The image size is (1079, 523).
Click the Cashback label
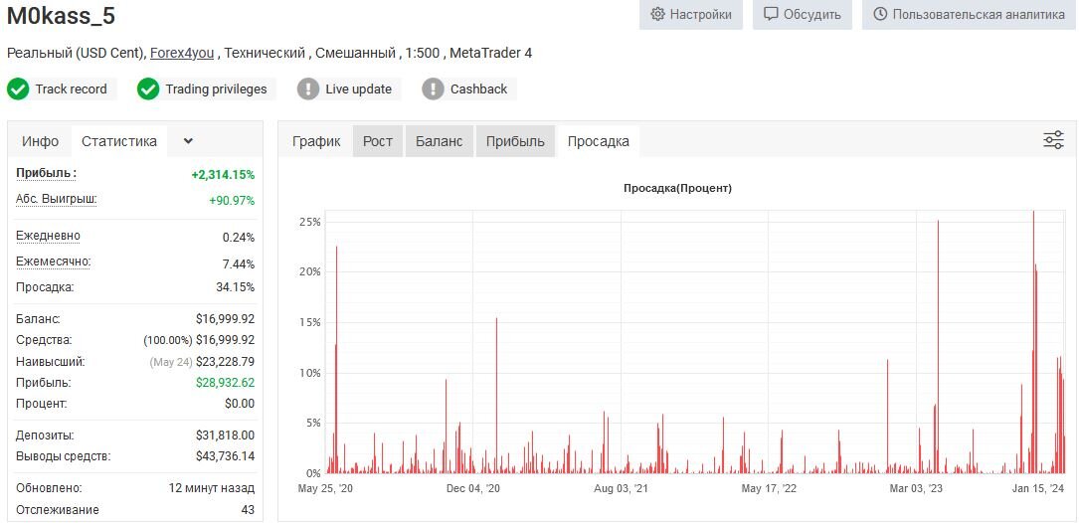pyautogui.click(x=478, y=88)
